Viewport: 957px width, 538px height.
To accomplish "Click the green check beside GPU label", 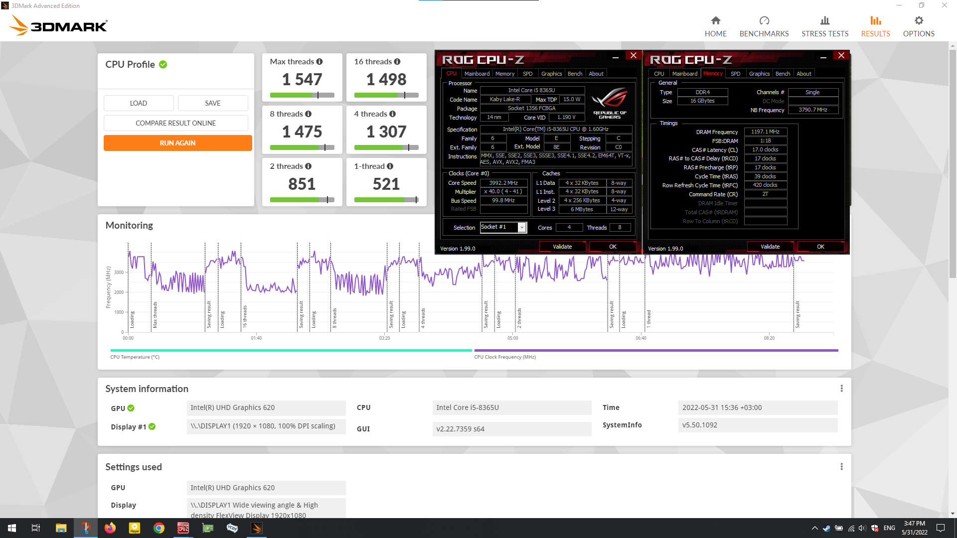I will [131, 408].
